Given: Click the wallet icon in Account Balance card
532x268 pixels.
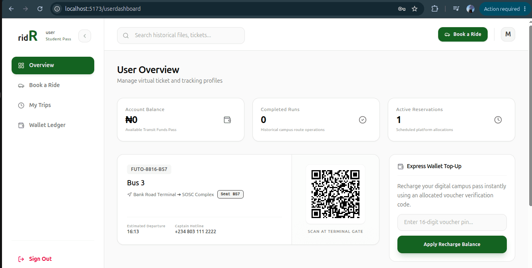Looking at the screenshot, I should click(x=227, y=120).
